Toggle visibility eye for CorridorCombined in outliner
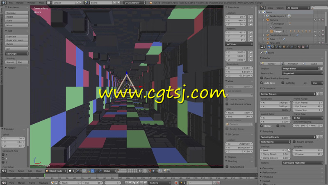328x185 pixels. tap(315, 35)
